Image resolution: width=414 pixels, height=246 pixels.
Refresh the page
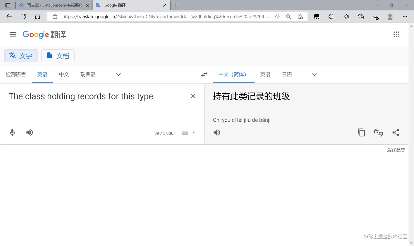23,16
